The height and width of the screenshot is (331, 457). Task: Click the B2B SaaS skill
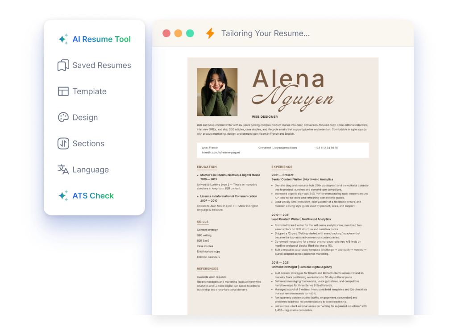(x=203, y=241)
